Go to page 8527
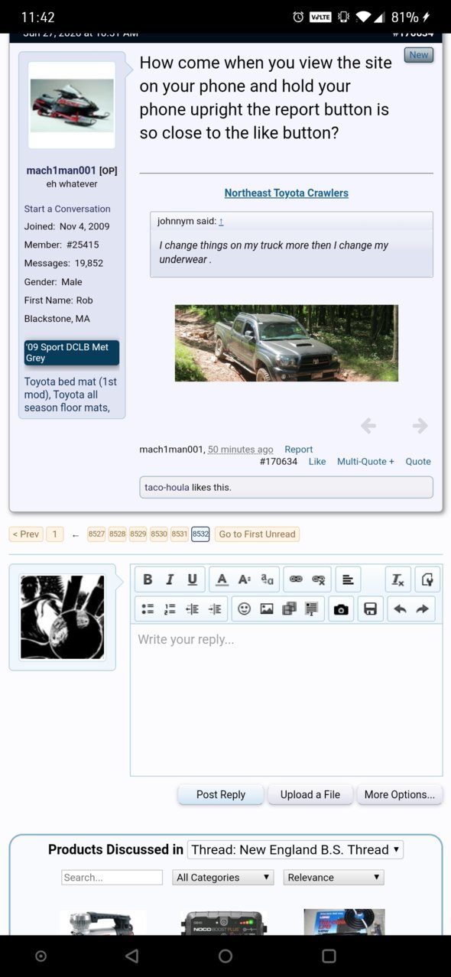451x977 pixels. click(96, 534)
